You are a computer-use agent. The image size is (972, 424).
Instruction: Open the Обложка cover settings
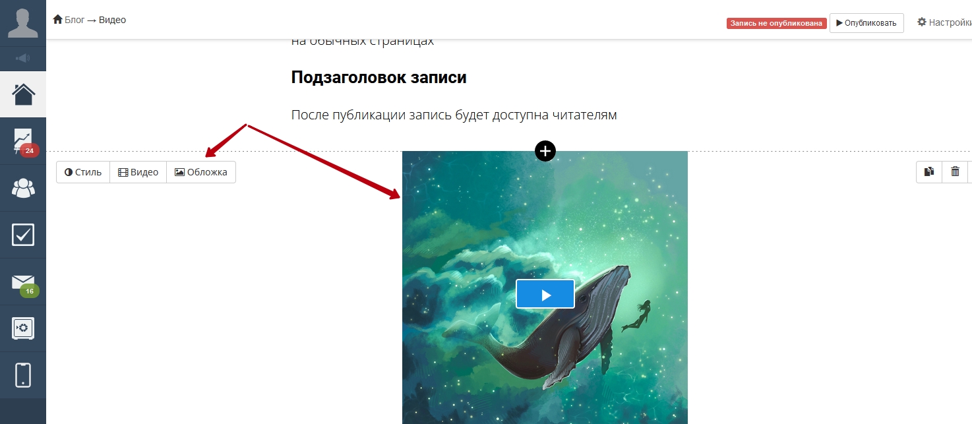[201, 172]
